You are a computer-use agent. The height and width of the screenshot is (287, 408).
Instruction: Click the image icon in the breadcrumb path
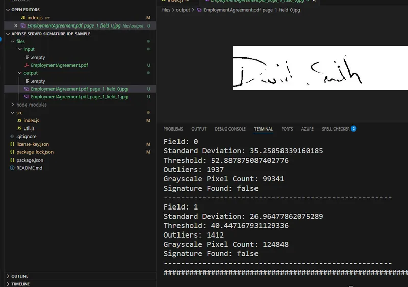[x=199, y=10]
